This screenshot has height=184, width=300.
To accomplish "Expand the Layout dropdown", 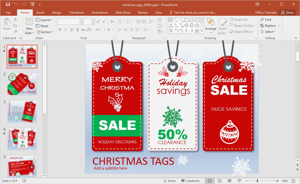I will pyautogui.click(x=44, y=20).
